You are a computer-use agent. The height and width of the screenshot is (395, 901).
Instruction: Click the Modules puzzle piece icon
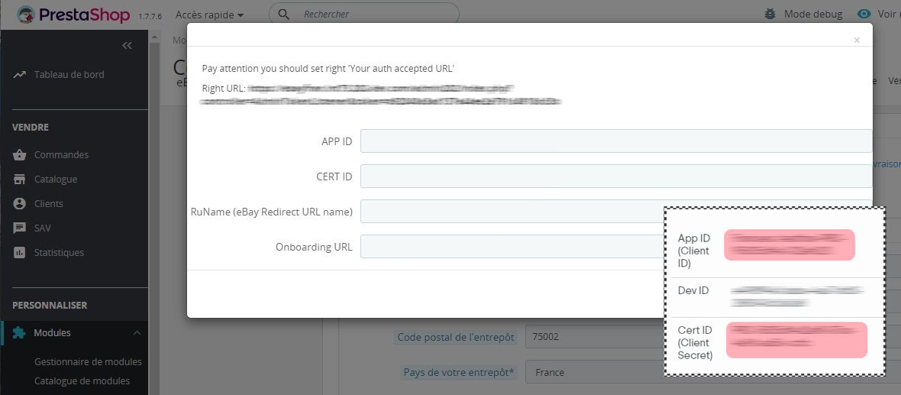[x=19, y=333]
